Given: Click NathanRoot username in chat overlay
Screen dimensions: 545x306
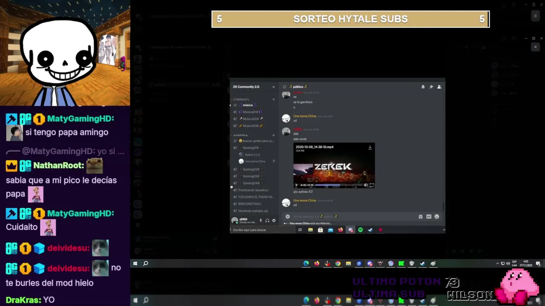Looking at the screenshot, I should point(59,166).
